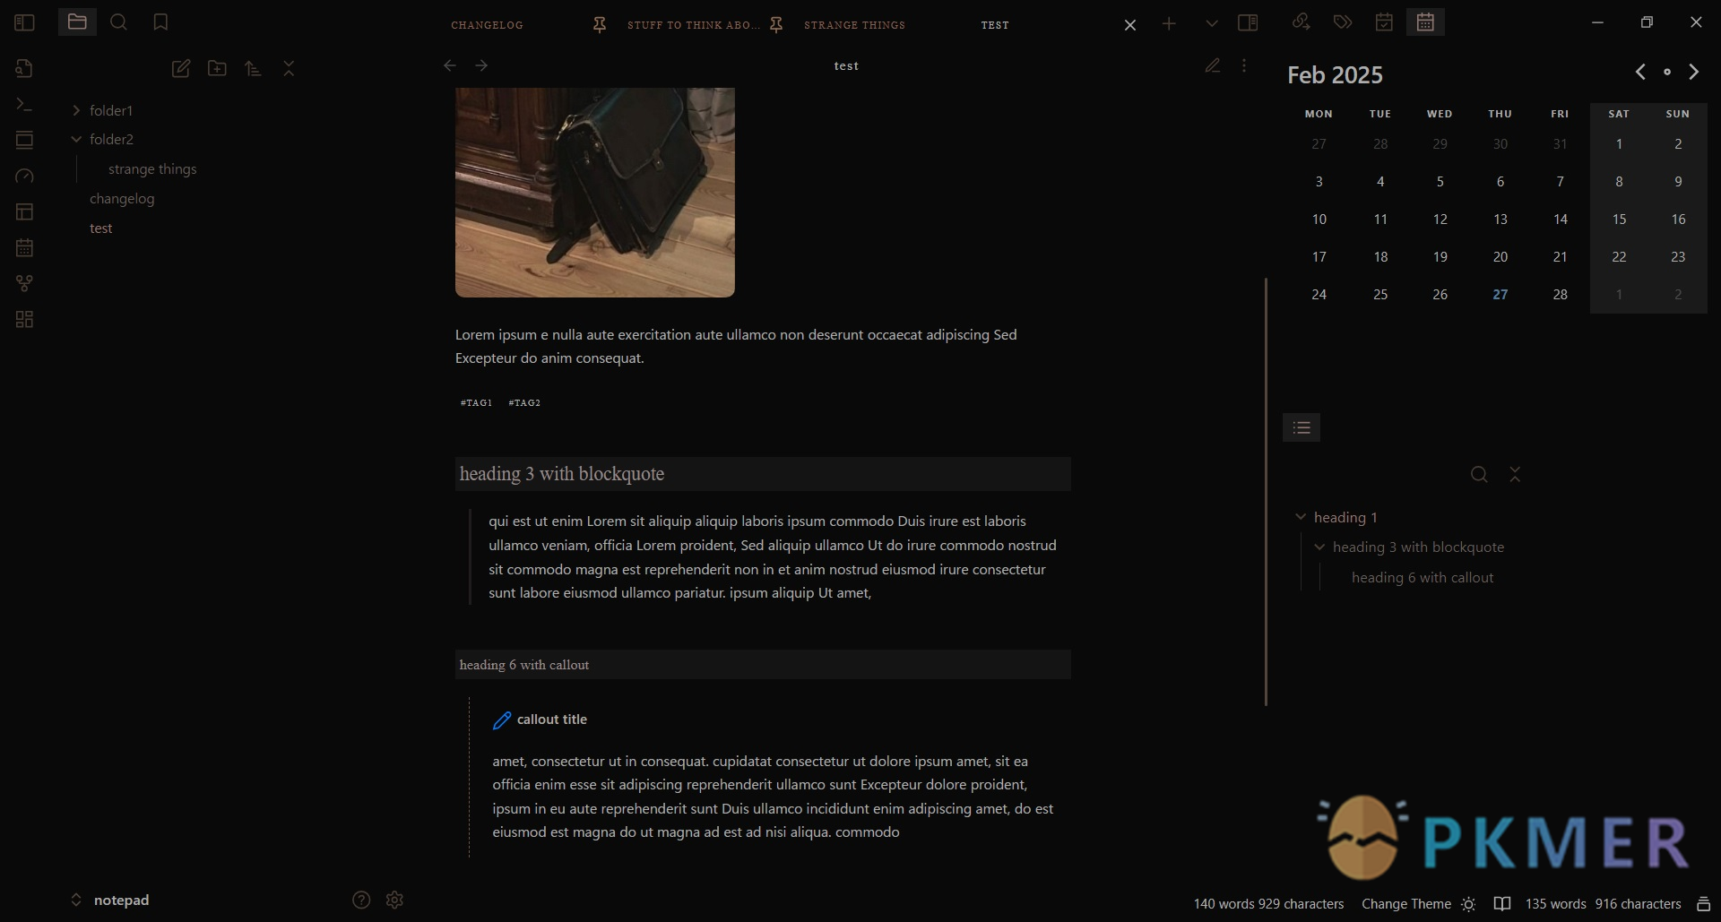Switch theme with the sun icon
Viewport: 1721px width, 922px height.
[1467, 904]
